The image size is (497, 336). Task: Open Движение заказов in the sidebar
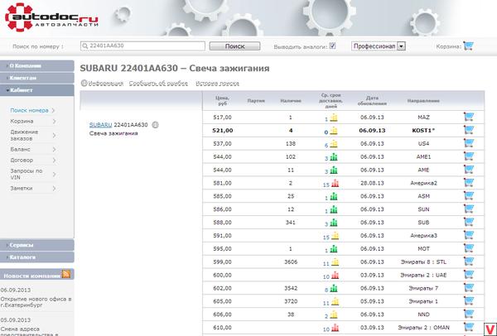(x=24, y=135)
